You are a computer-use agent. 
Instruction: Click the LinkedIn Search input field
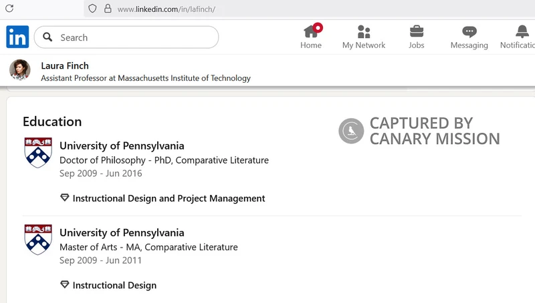click(126, 37)
